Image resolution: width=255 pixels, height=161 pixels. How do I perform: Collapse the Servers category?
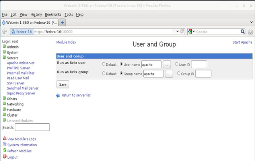[4, 57]
